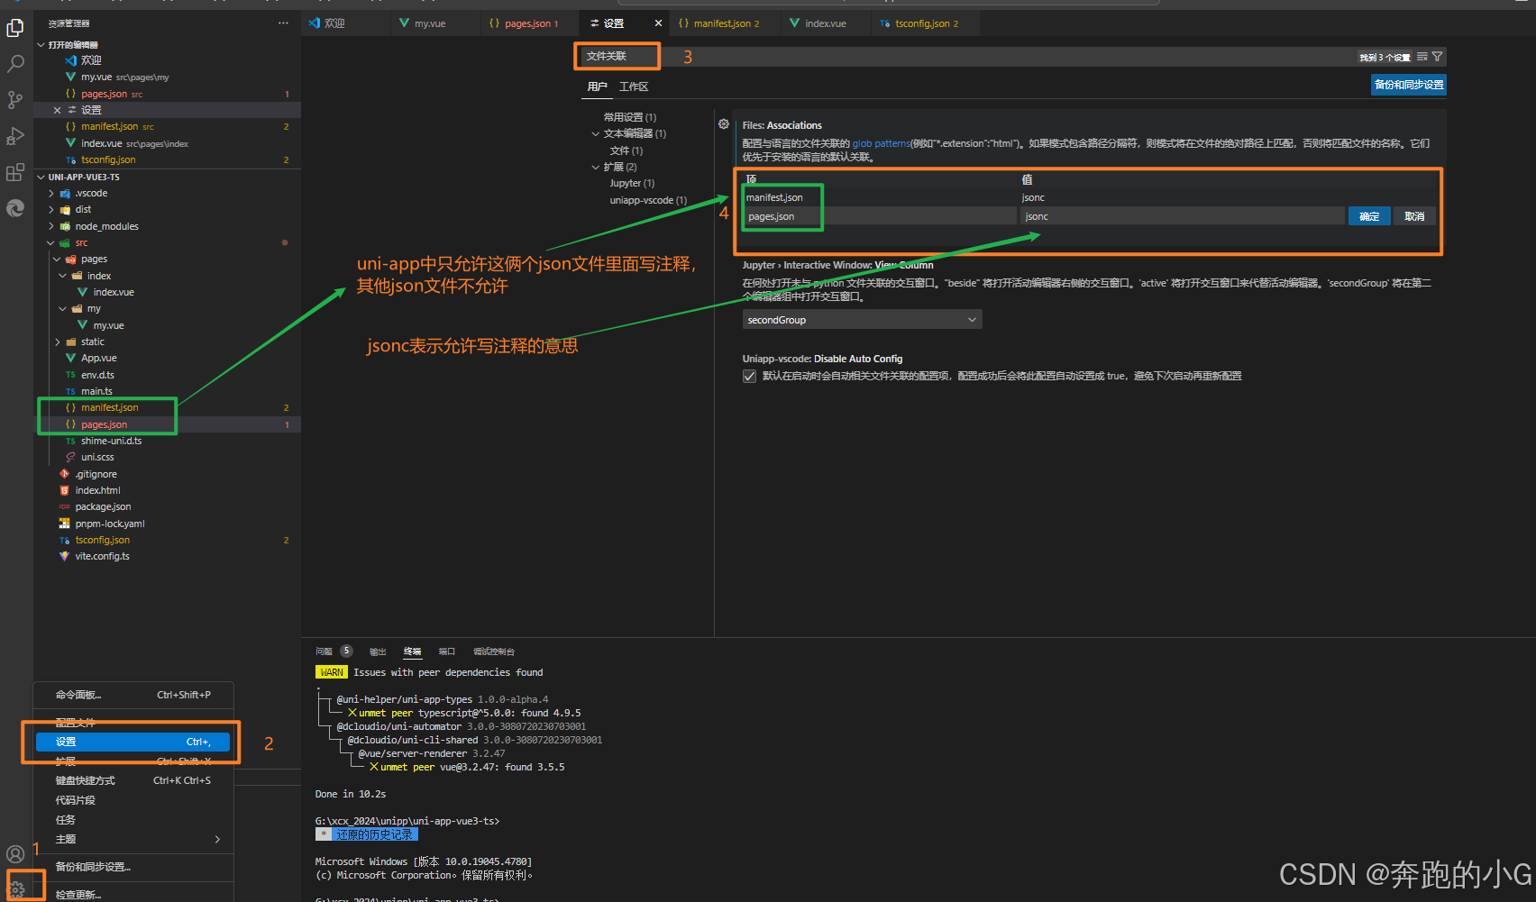Open the Extensions view

(15, 172)
